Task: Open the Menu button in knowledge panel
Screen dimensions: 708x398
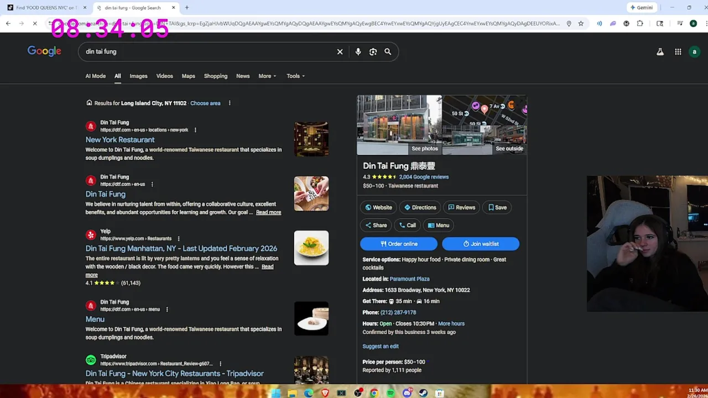Action: click(x=438, y=225)
